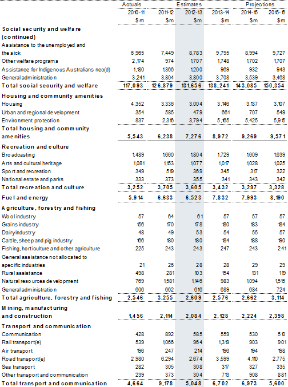Click the 'Air transport' row label

point(17,351)
